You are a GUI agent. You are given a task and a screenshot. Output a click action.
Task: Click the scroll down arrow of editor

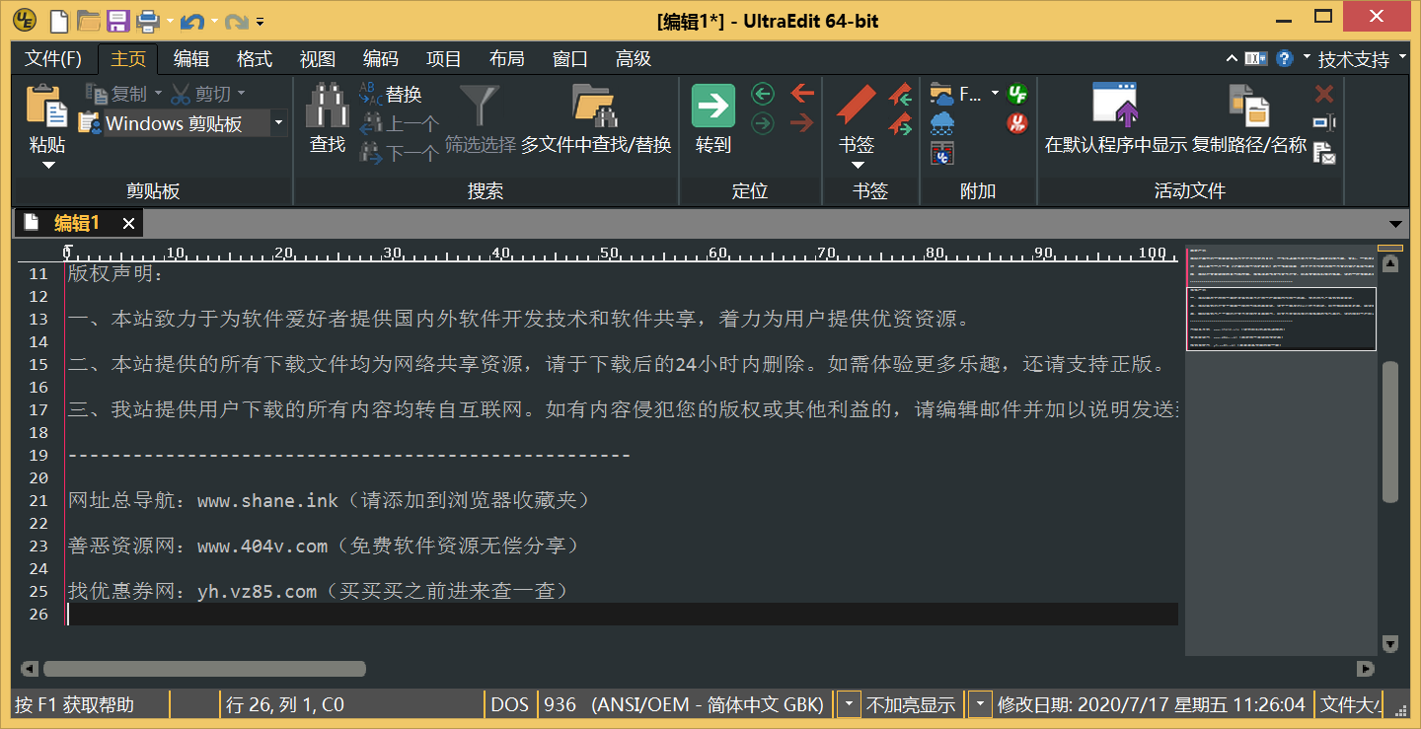pyautogui.click(x=1390, y=644)
